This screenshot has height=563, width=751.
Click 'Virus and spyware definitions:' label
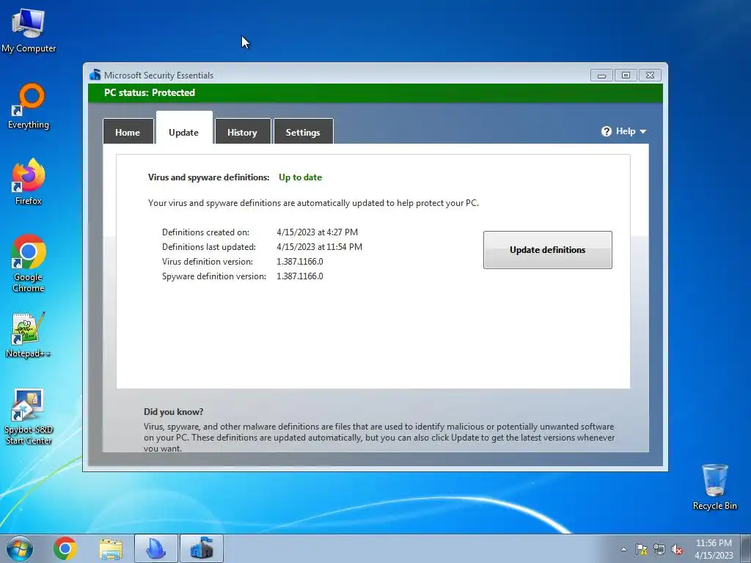(x=209, y=177)
